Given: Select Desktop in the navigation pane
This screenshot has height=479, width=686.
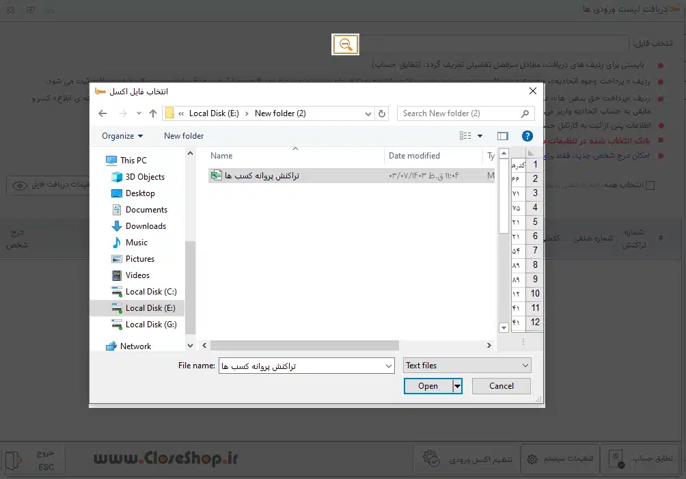Looking at the screenshot, I should tap(140, 193).
